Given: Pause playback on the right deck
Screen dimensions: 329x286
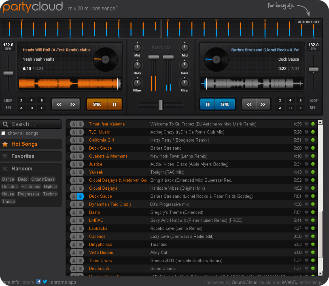Looking at the screenshot, I should pyautogui.click(x=208, y=104).
